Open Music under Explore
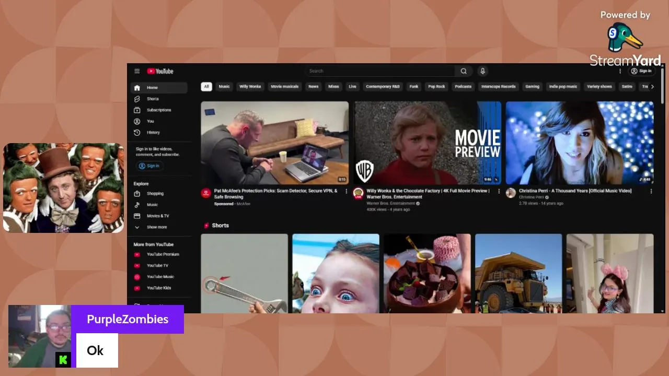 tap(158, 205)
